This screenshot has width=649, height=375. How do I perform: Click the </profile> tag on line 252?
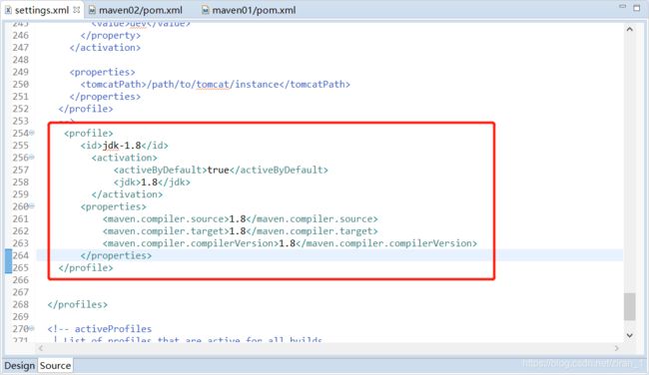coord(86,109)
